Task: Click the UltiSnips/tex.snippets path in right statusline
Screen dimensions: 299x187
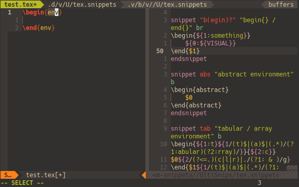Action: pyautogui.click(x=216, y=175)
